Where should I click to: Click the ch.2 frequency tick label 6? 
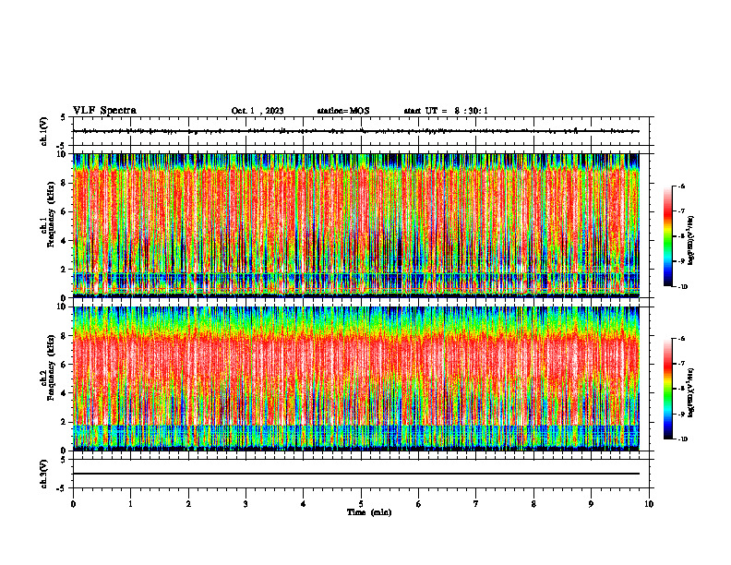pyautogui.click(x=65, y=365)
